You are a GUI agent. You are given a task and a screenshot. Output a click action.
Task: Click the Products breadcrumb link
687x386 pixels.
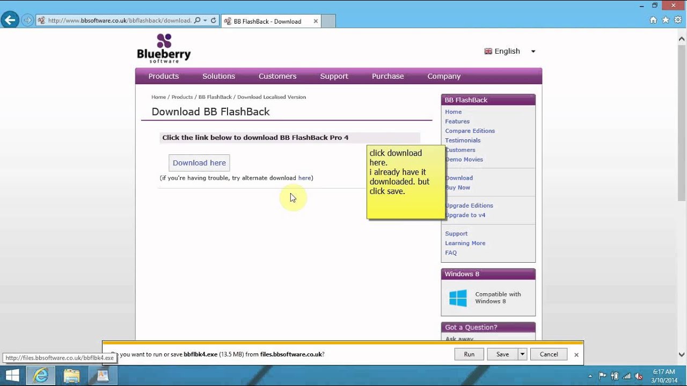tap(182, 97)
